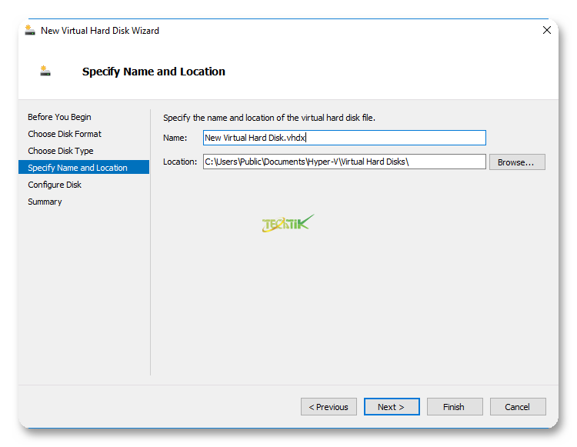
Task: Select the Choose Disk Format step
Action: point(65,134)
